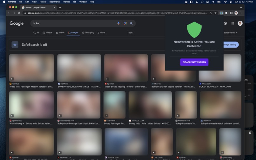
Task: Select the Images tab
Action: click(73, 33)
